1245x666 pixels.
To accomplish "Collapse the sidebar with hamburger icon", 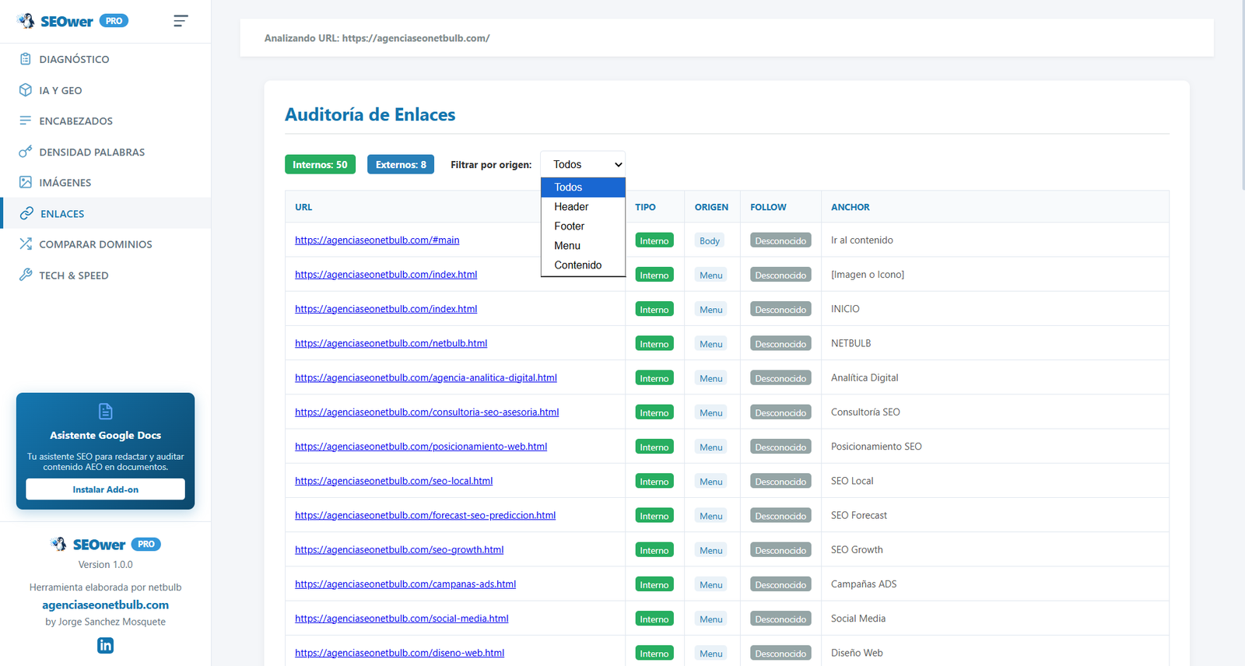I will (x=181, y=21).
